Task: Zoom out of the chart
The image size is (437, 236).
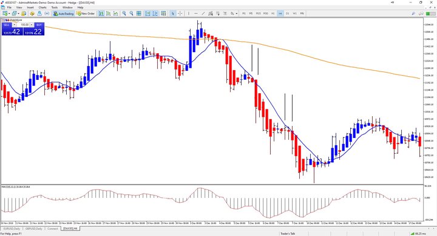Action: 131,13
